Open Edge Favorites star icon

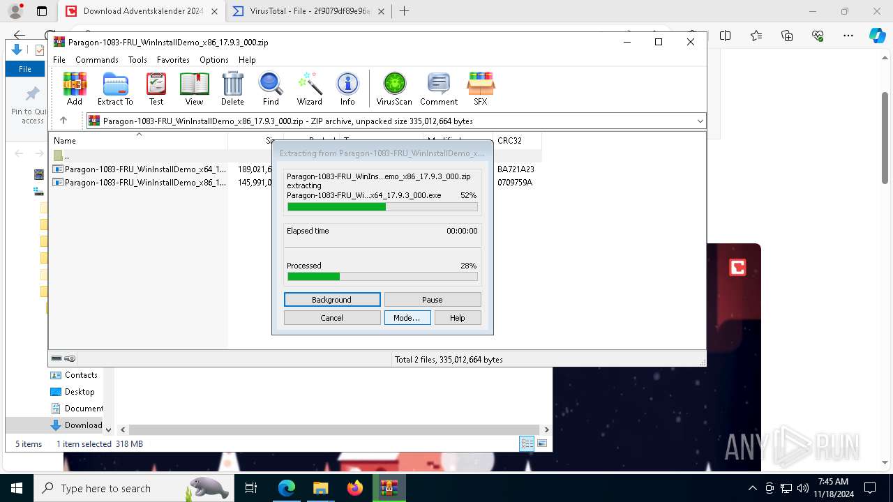(x=756, y=36)
